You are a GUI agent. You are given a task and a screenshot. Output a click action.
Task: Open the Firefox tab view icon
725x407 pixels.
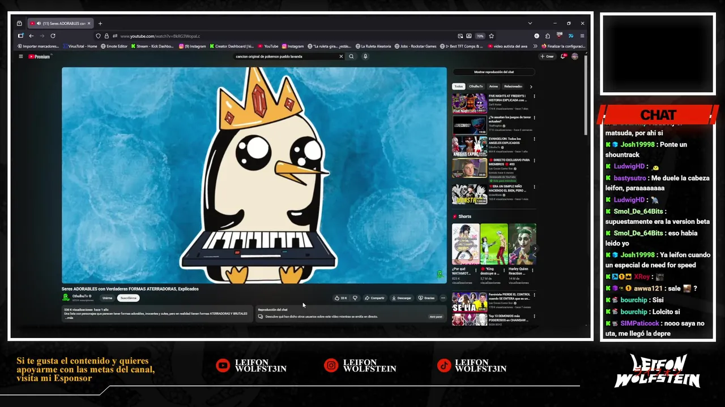click(x=19, y=23)
